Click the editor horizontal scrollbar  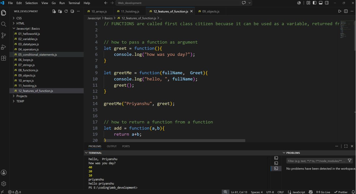[x=174, y=141]
